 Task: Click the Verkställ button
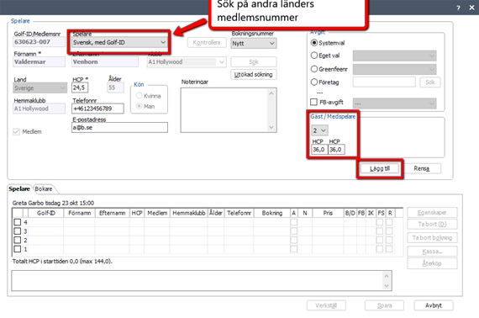[x=326, y=305]
